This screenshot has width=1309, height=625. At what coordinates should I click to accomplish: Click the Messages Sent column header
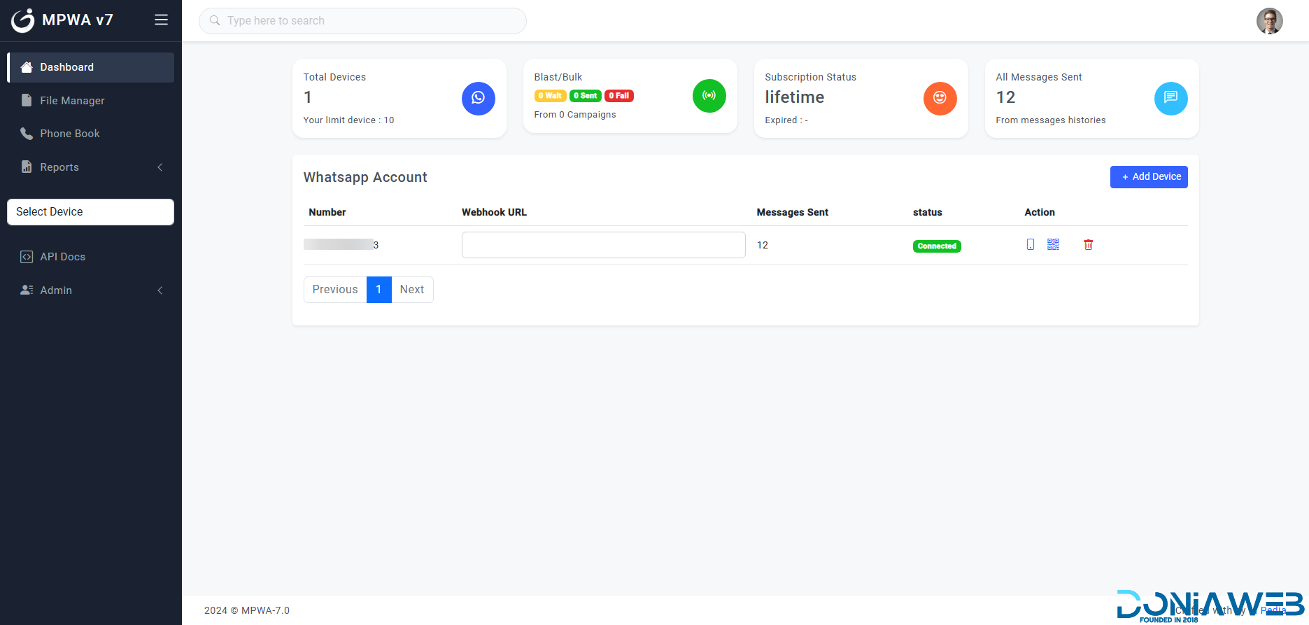[793, 212]
